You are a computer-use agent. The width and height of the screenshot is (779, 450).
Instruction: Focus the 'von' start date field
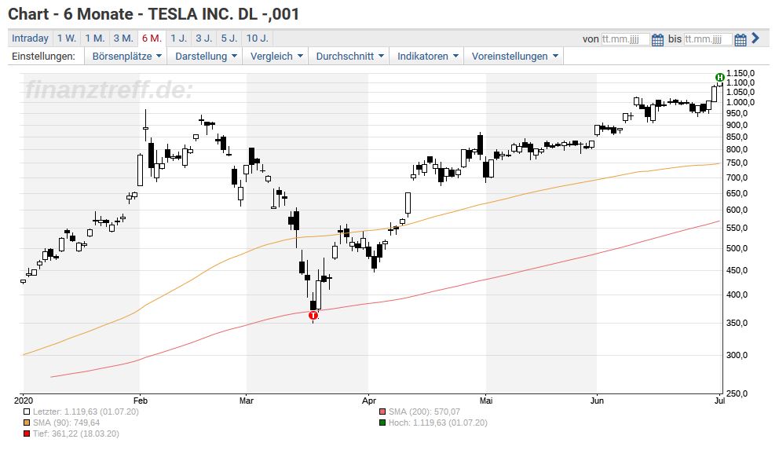[625, 39]
